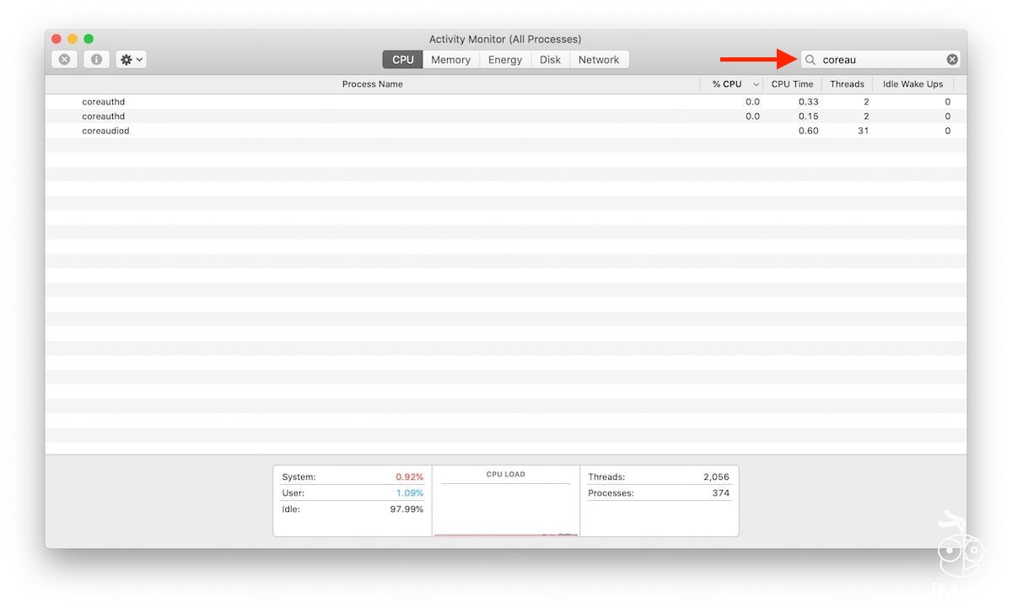Select the first coreauthd process

pos(103,102)
